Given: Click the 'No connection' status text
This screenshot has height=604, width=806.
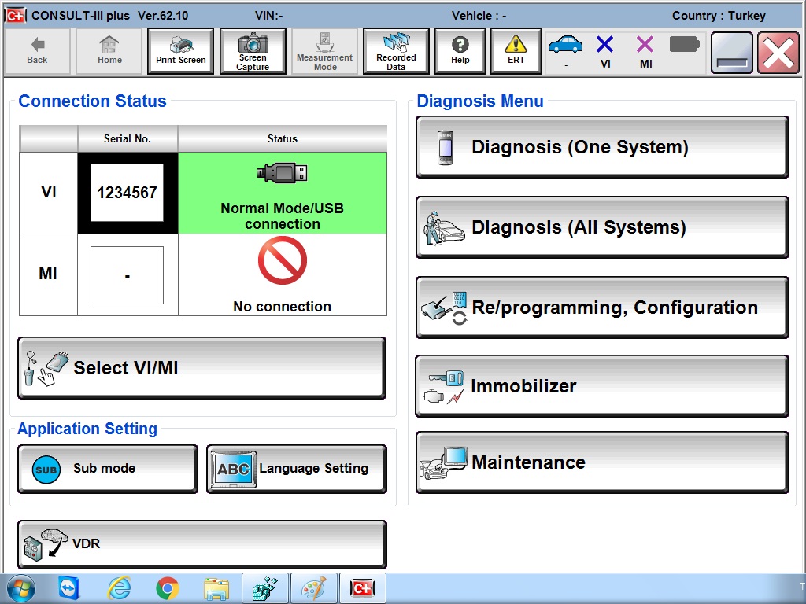Looking at the screenshot, I should click(283, 307).
